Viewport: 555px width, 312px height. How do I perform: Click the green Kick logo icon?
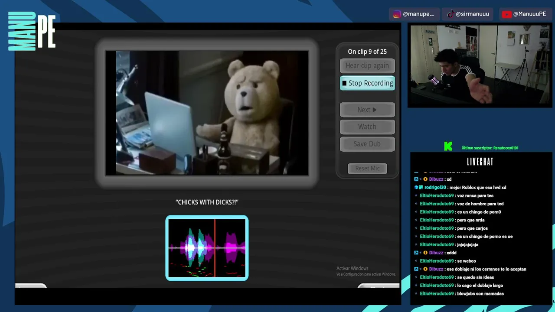(448, 147)
